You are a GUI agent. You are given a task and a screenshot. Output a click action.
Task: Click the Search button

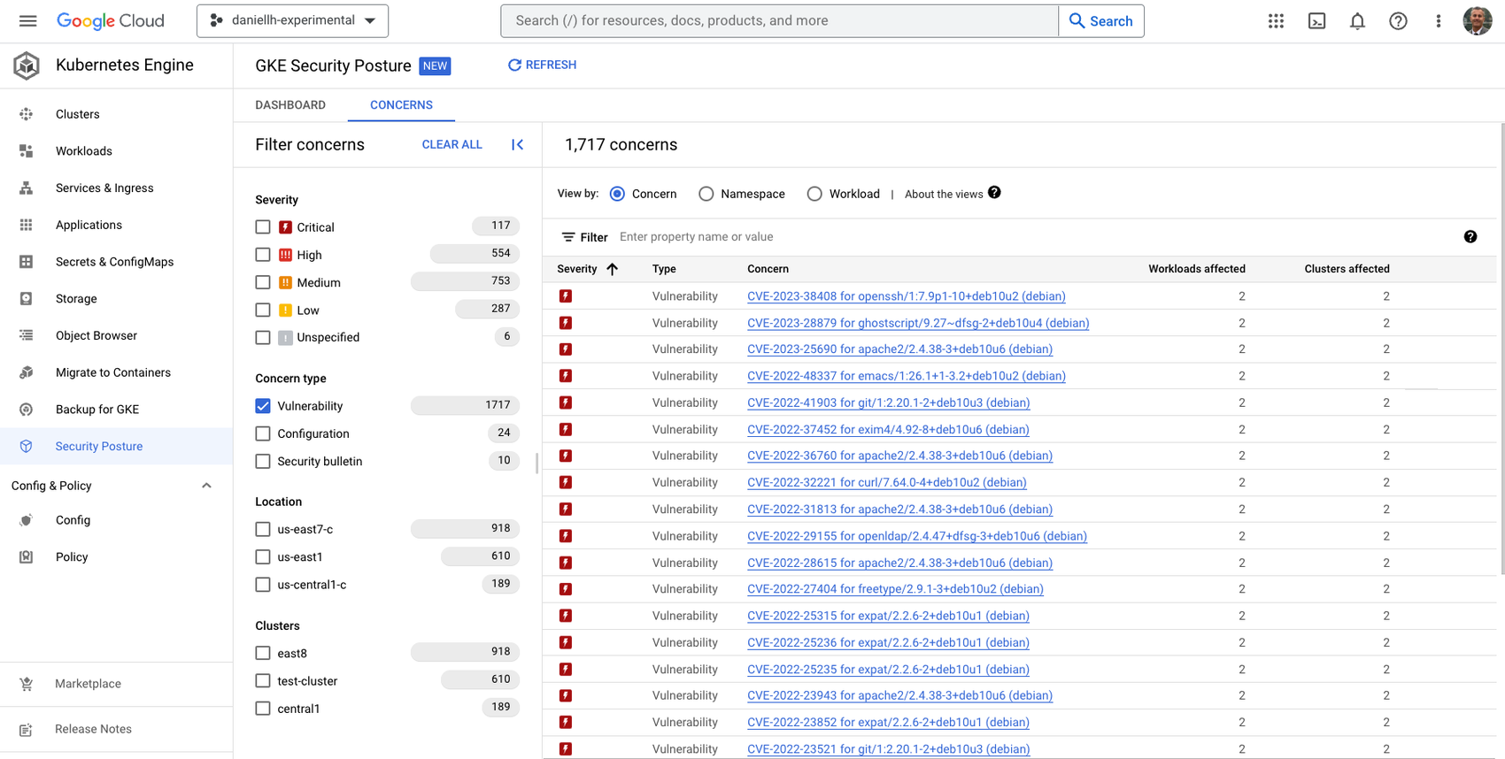point(1101,21)
